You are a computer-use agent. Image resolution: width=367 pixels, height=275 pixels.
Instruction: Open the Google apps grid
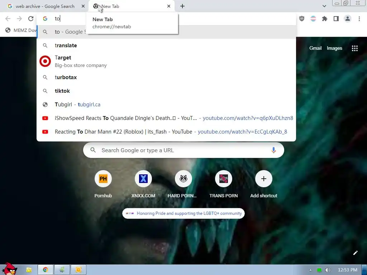coord(354,48)
